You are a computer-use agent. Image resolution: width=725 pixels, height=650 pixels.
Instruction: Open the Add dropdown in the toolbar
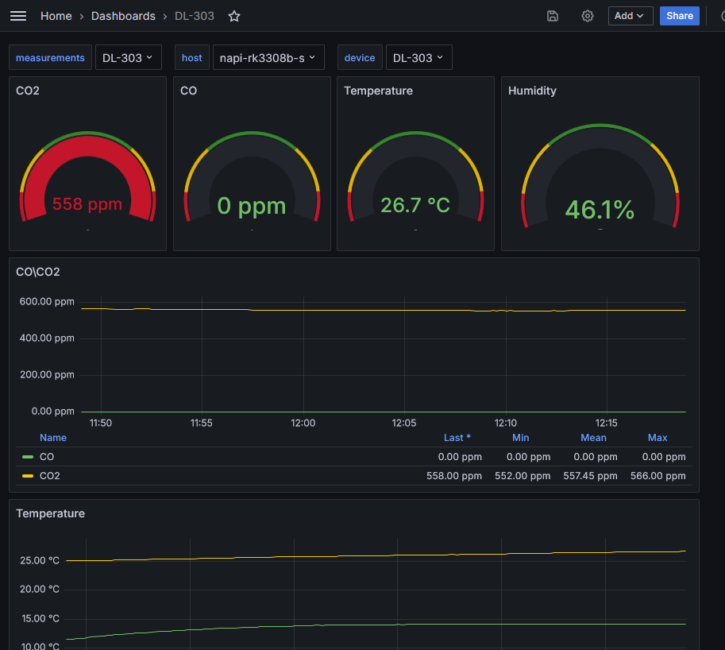(630, 16)
